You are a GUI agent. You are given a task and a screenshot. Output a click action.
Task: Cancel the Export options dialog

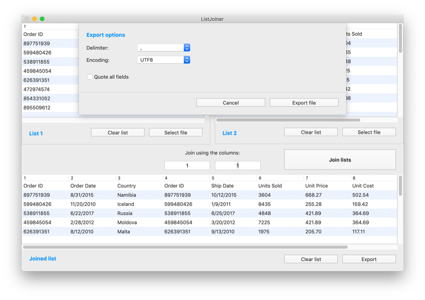coord(230,102)
